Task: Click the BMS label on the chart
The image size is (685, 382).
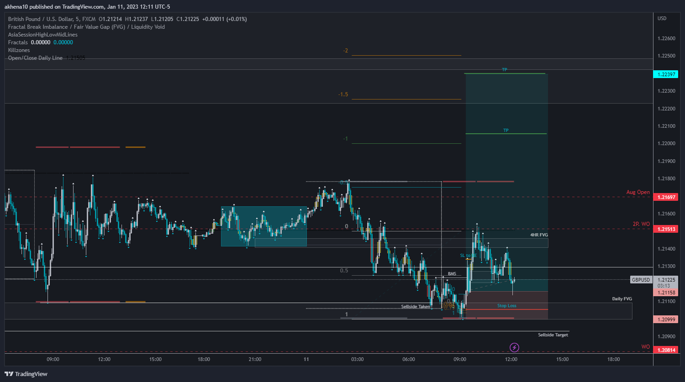Action: coord(452,274)
